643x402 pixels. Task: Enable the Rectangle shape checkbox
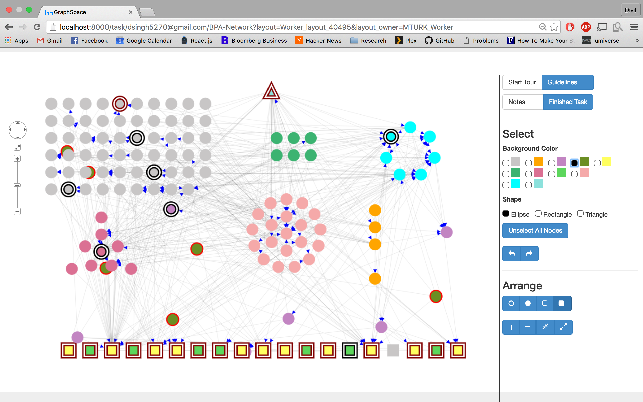[x=538, y=214]
